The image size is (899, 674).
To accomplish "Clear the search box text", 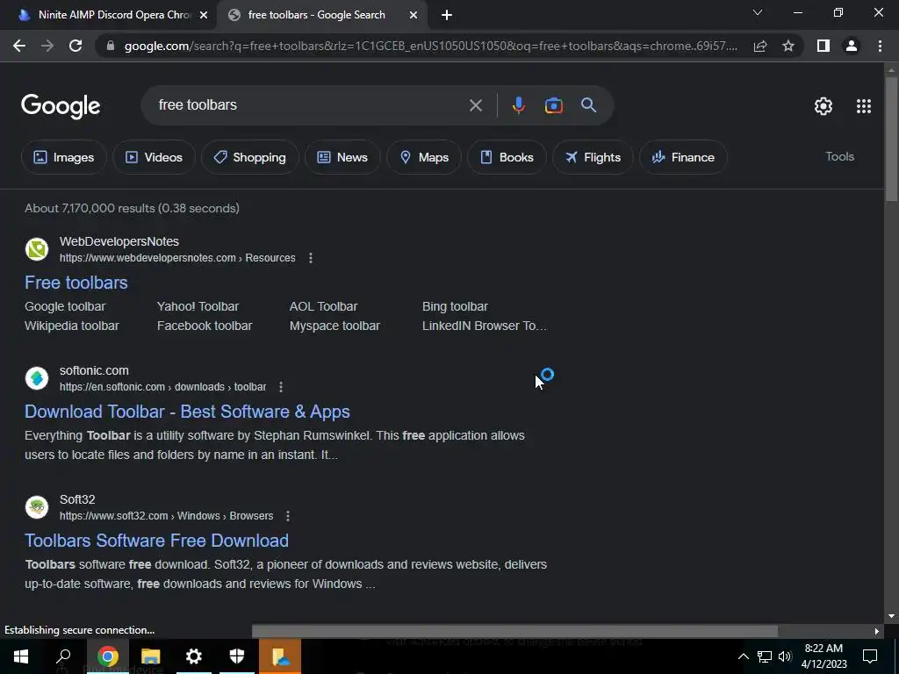I will coord(475,105).
